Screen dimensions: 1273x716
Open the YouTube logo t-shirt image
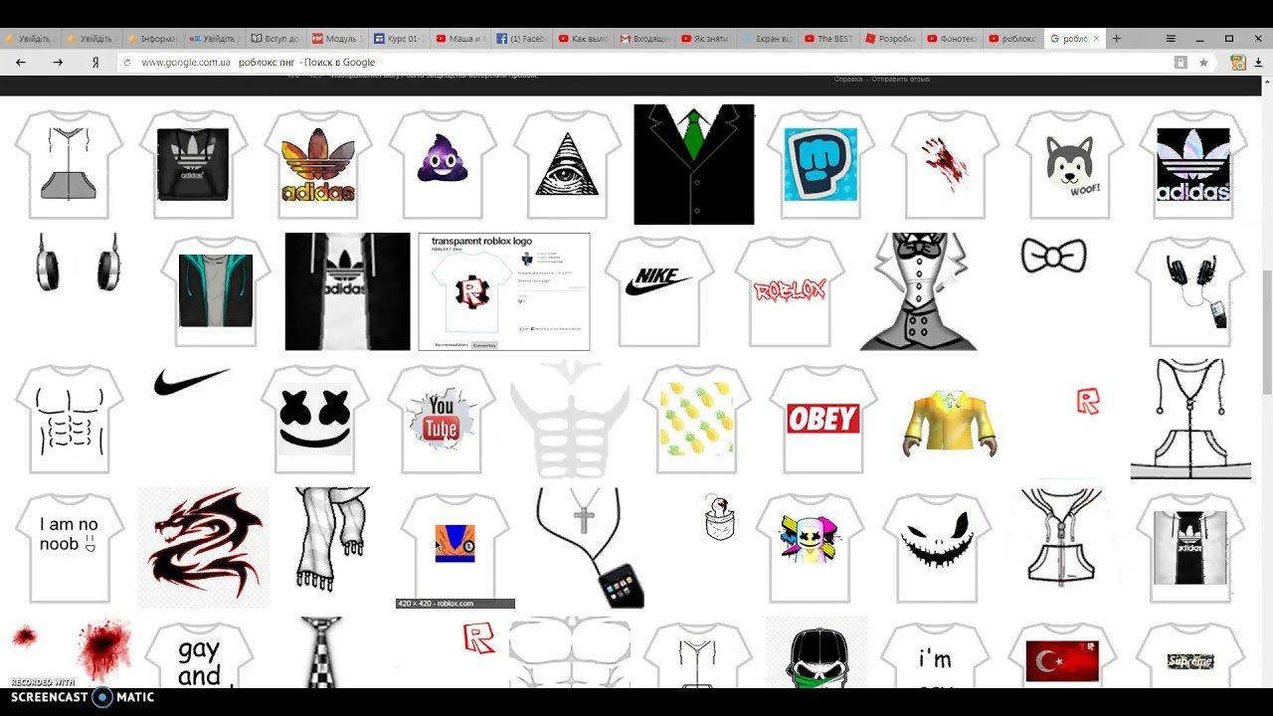coord(442,420)
